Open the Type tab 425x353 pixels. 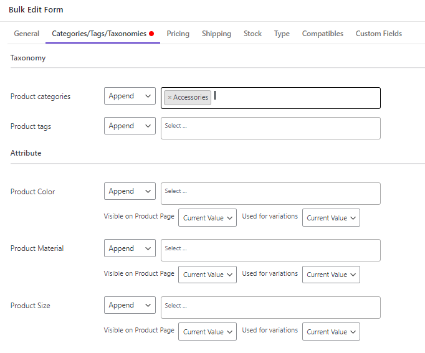point(282,34)
